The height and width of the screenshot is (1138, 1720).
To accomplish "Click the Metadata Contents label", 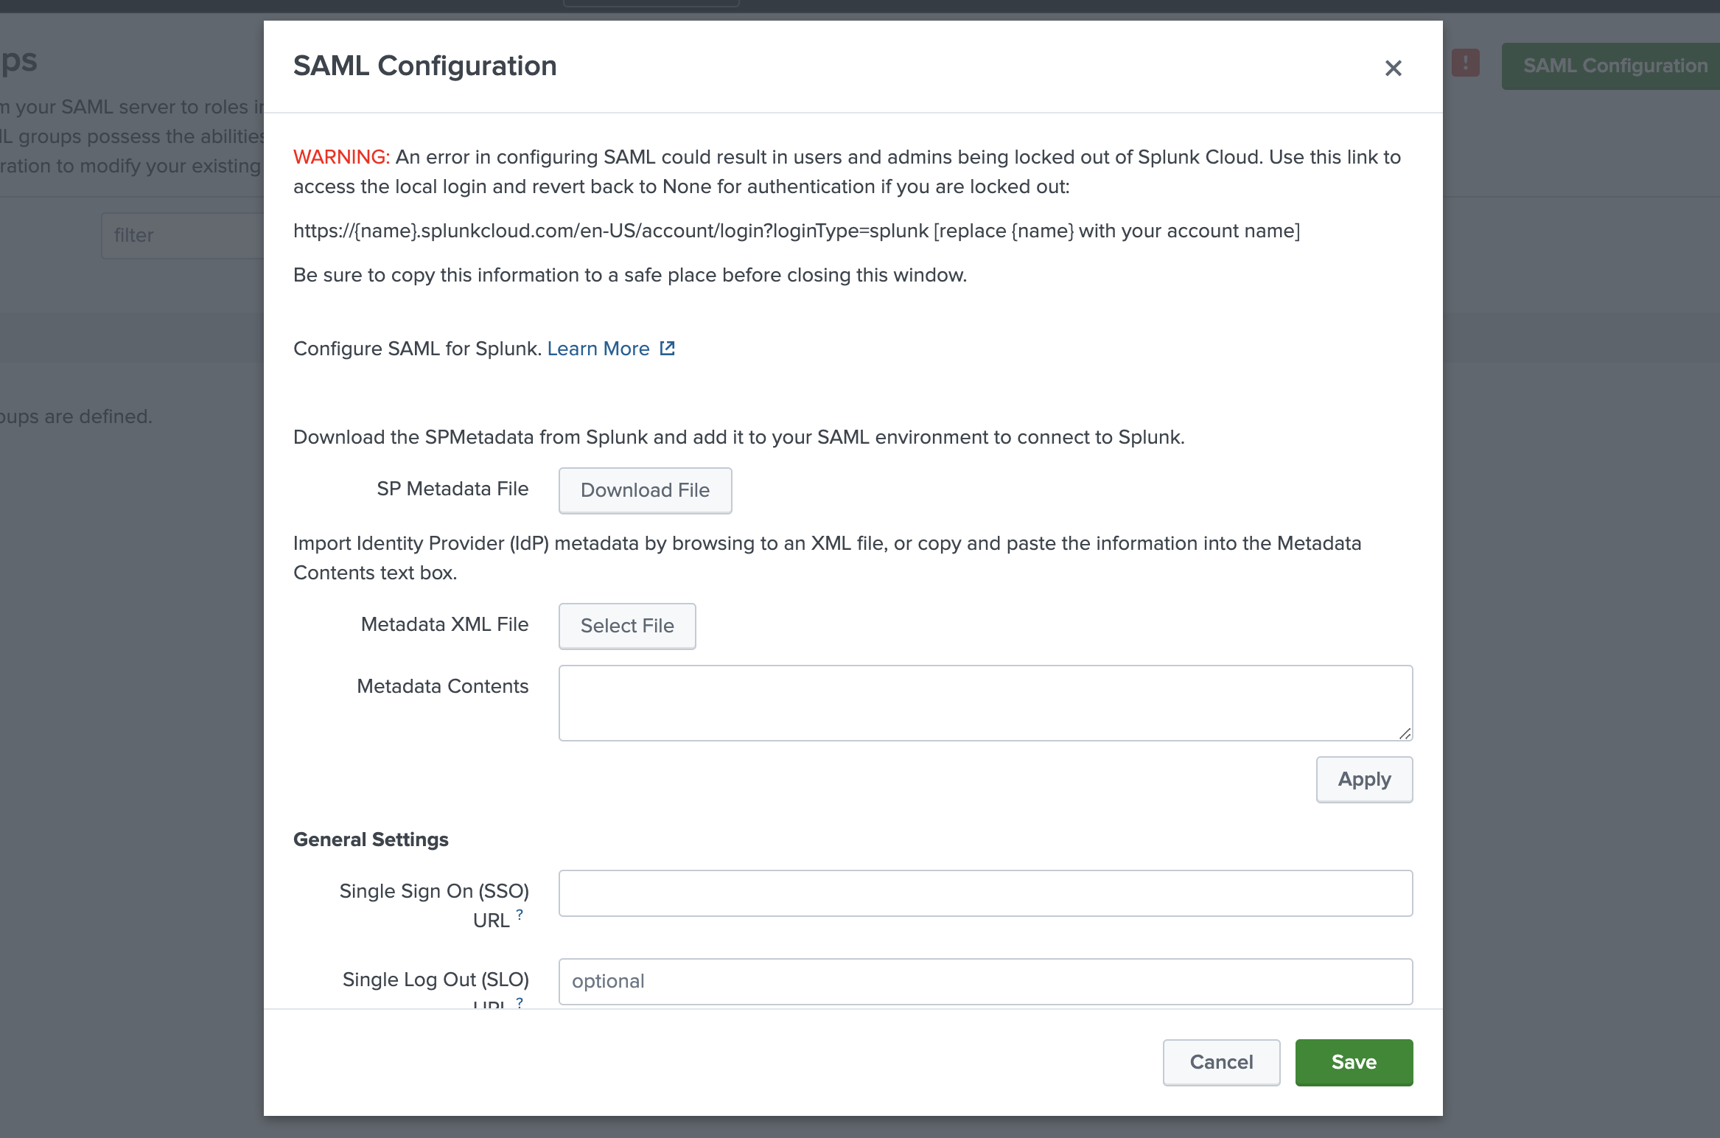I will pyautogui.click(x=442, y=686).
